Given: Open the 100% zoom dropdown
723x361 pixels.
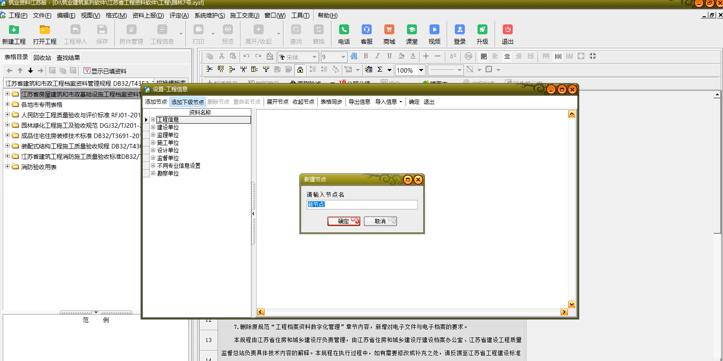Looking at the screenshot, I should 421,70.
